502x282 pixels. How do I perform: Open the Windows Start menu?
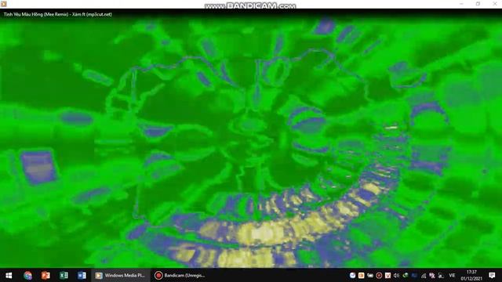coord(9,275)
